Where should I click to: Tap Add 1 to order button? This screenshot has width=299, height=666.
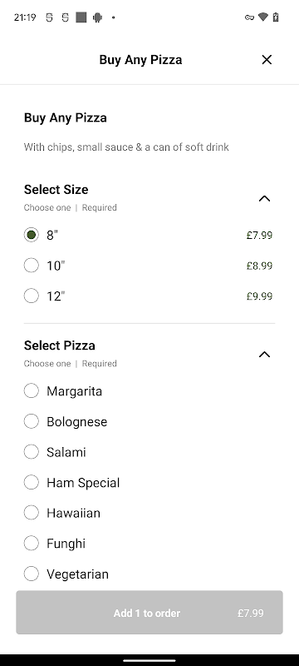pos(149,613)
